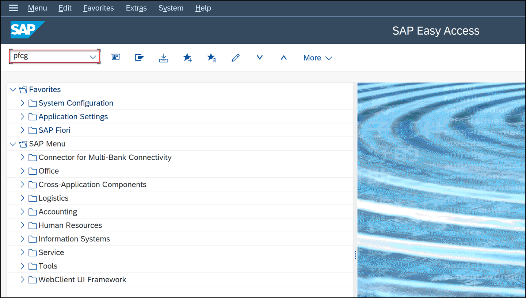Delete favorite with star-trash icon

point(211,58)
